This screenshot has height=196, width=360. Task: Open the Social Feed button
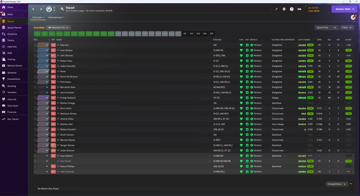point(345,9)
